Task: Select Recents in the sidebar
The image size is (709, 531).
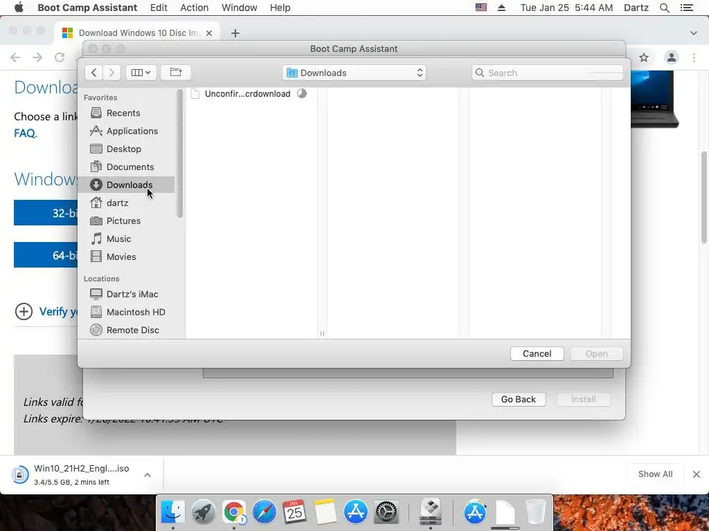Action: tap(126, 113)
